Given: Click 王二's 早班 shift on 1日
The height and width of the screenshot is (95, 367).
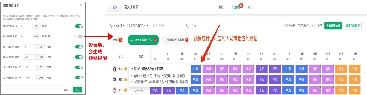Looking at the screenshot, I should click(156, 90).
